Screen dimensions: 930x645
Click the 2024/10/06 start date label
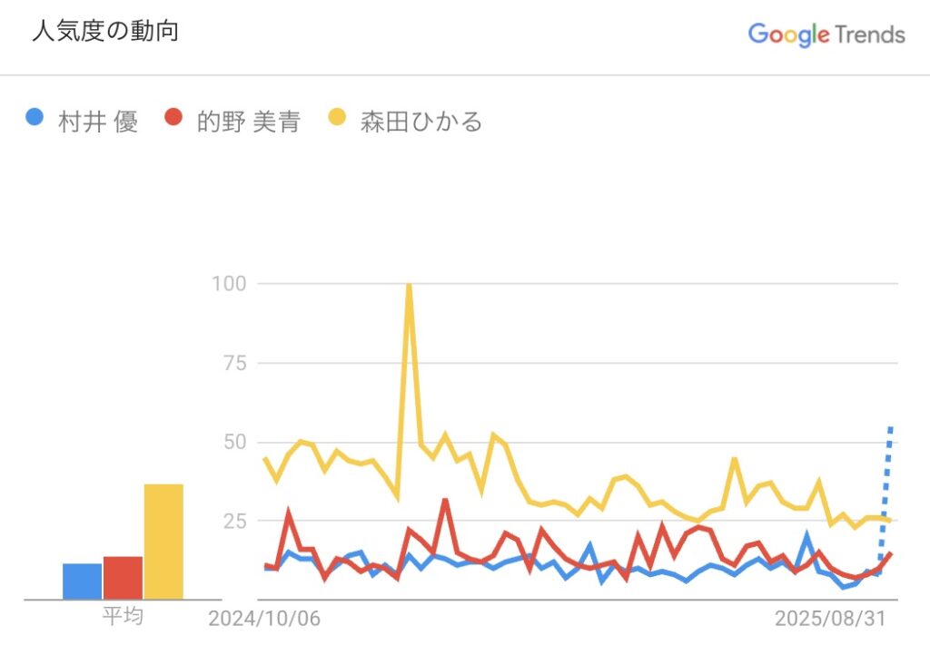click(264, 619)
